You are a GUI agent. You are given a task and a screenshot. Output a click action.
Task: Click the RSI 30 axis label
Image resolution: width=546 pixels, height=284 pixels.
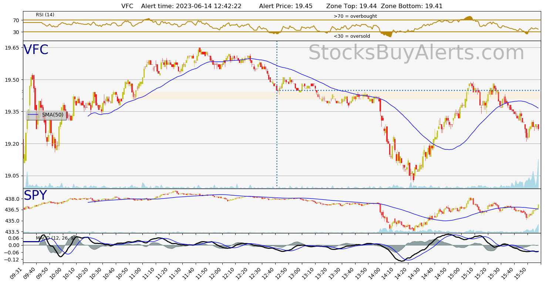coord(16,32)
